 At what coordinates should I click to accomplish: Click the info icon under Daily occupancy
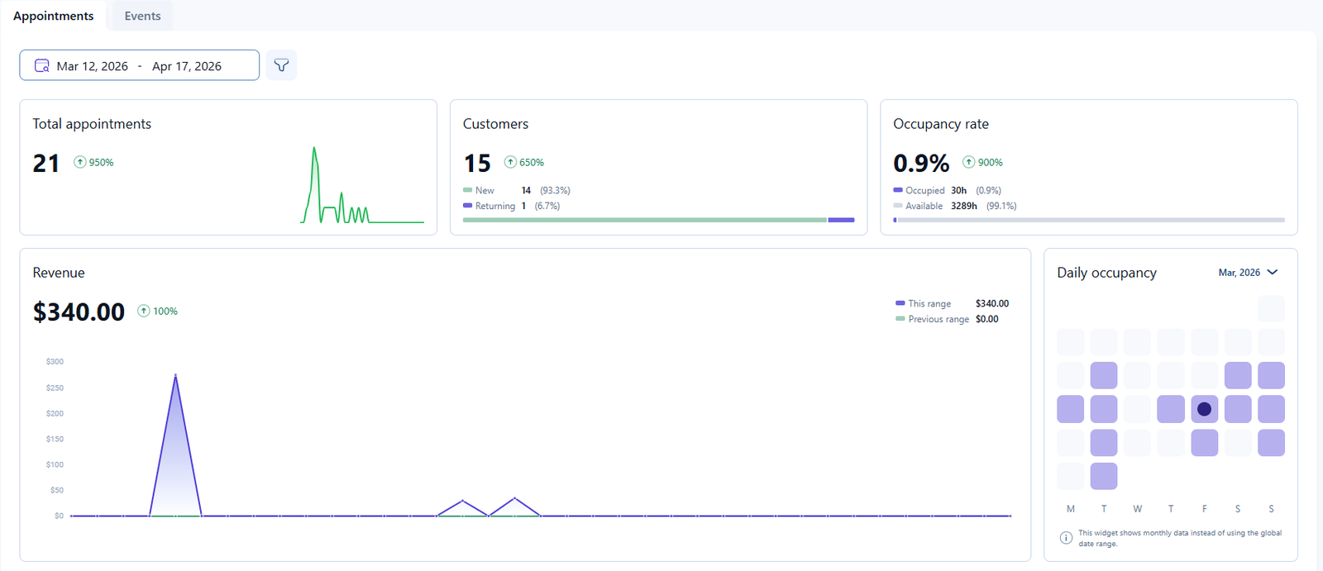1066,538
